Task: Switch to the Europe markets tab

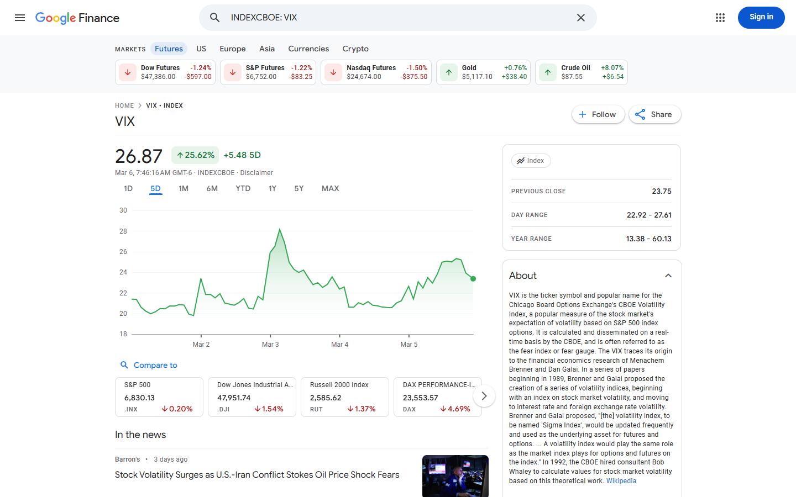Action: tap(232, 49)
